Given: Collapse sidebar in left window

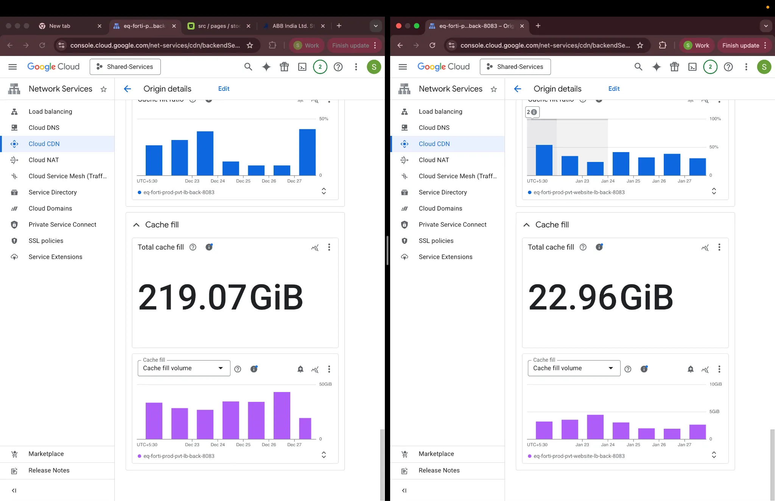Looking at the screenshot, I should point(14,491).
